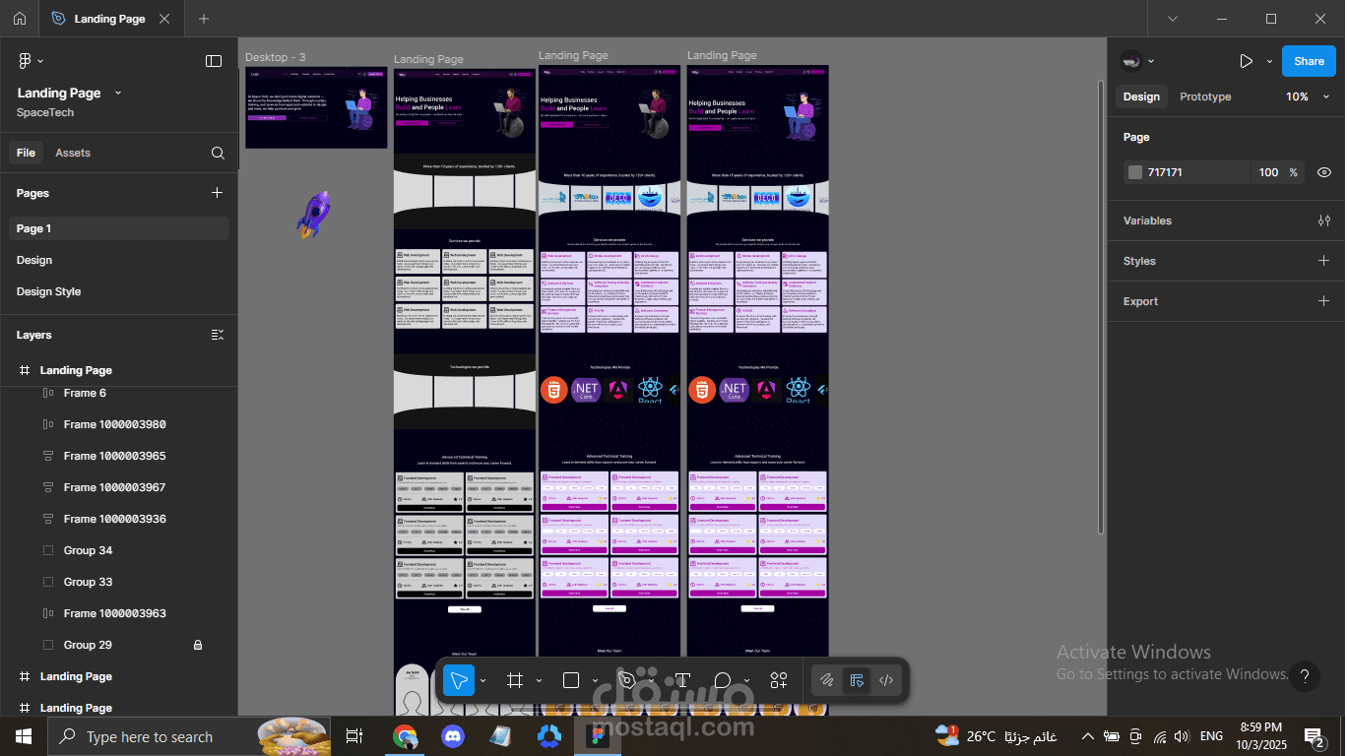Click the page color opacity 100 field

tap(1268, 172)
